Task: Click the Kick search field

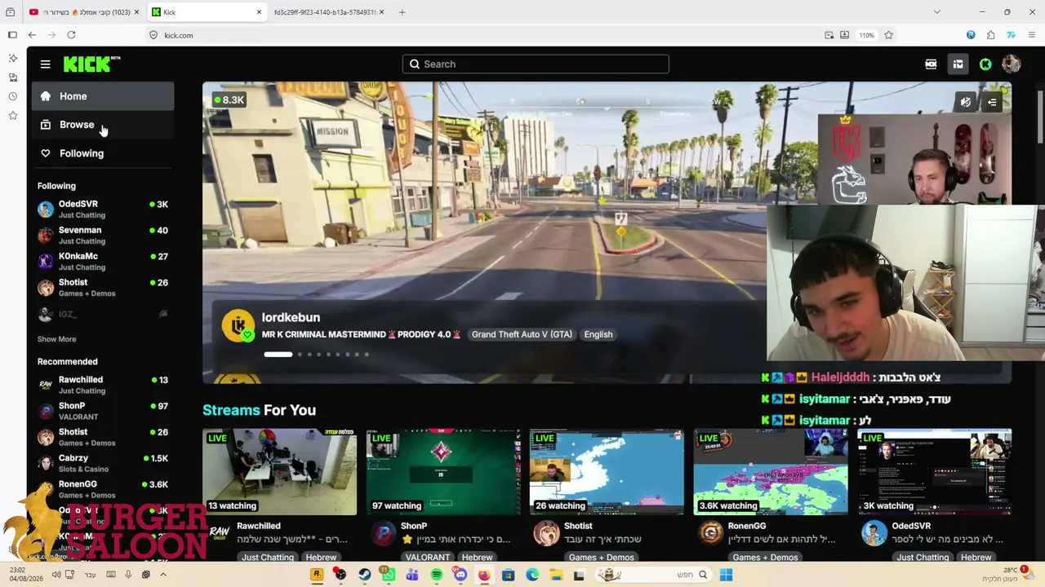Action: point(536,64)
